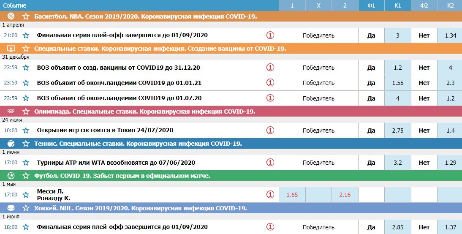Open event Открытие игр состоится в Токио

tap(105, 130)
